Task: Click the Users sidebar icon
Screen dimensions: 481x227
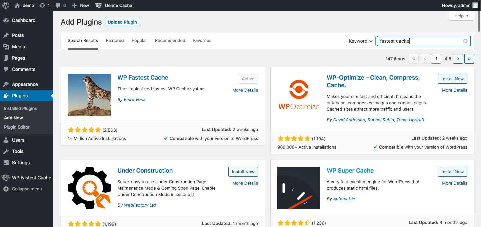Action: [x=6, y=140]
